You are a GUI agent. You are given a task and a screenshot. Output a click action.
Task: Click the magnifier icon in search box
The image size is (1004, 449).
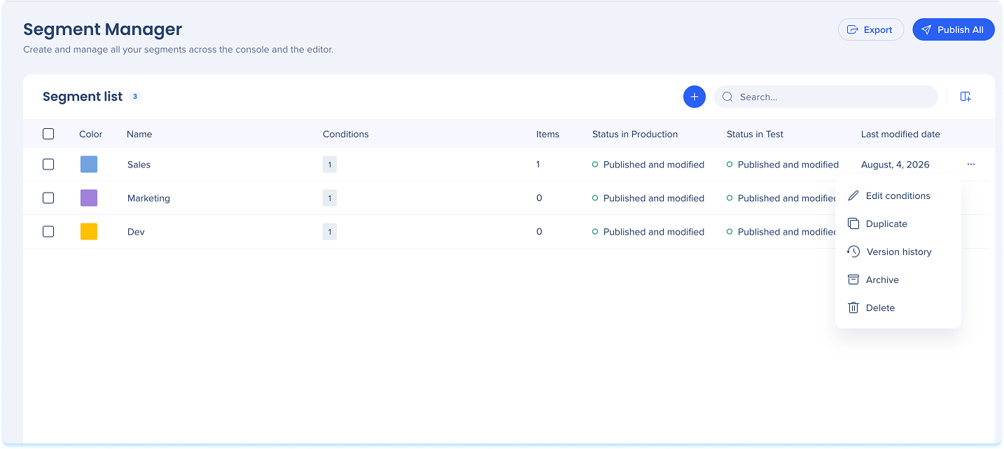coord(727,97)
